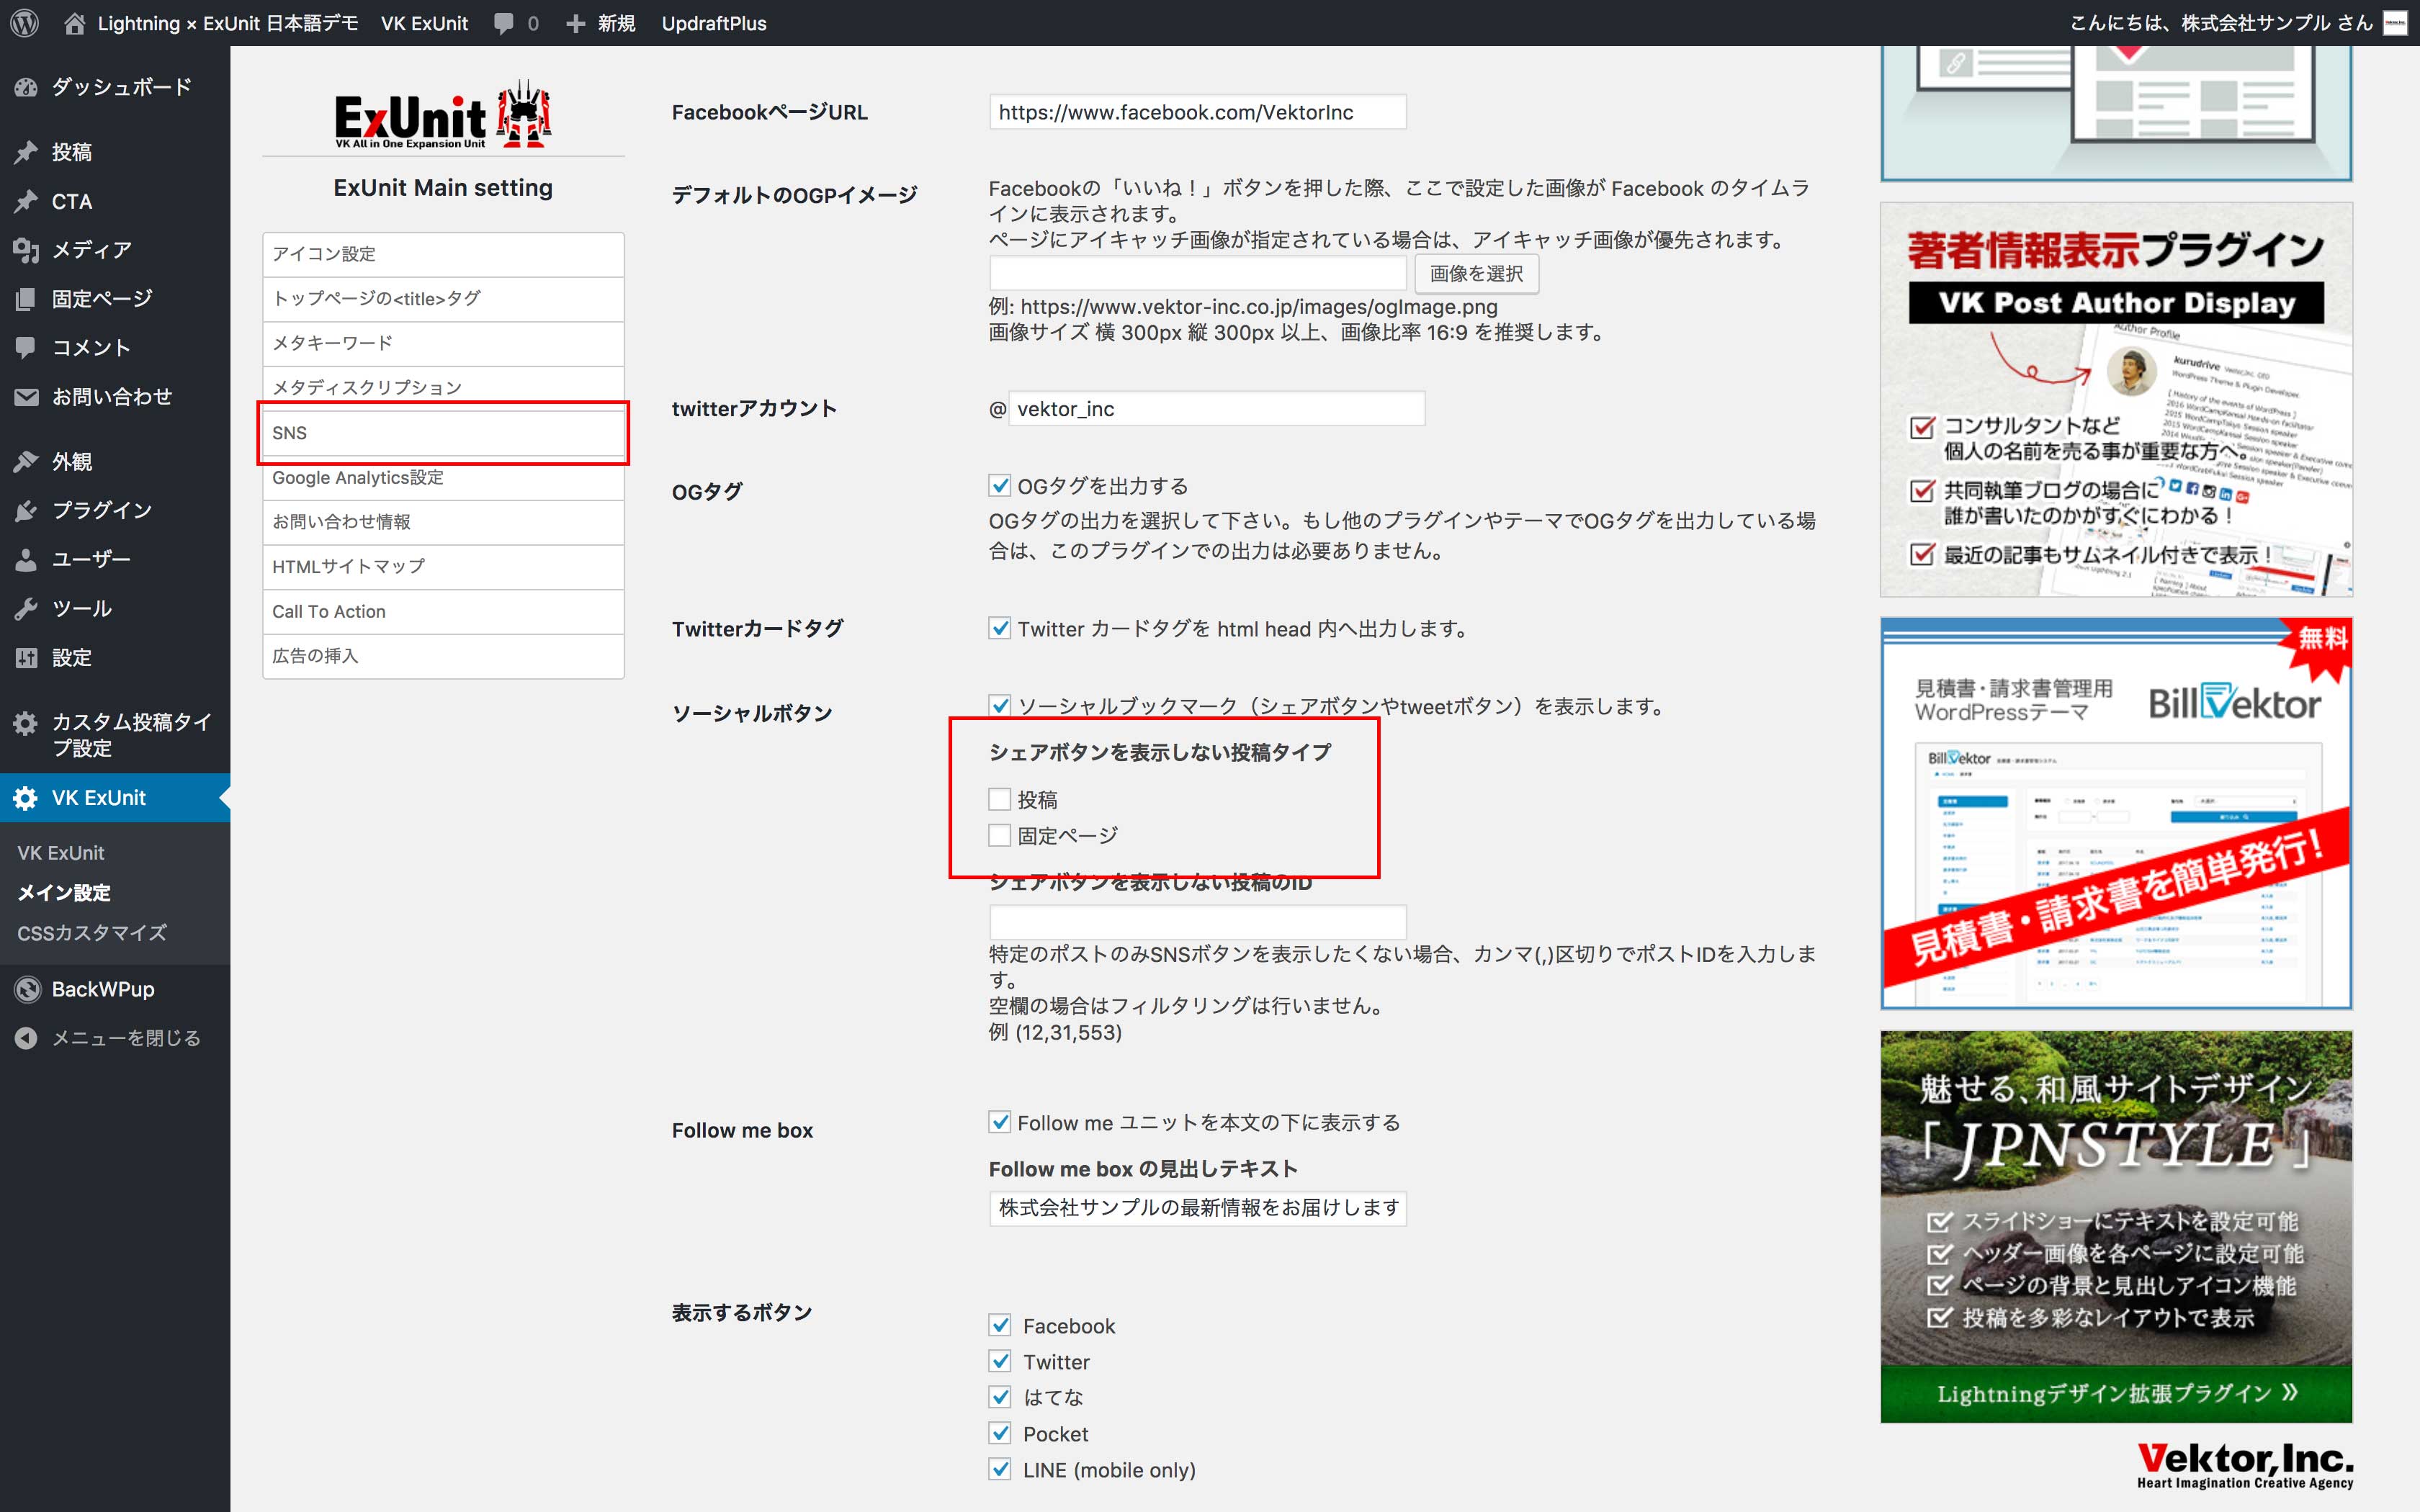Click the WordPress logo icon

point(24,23)
